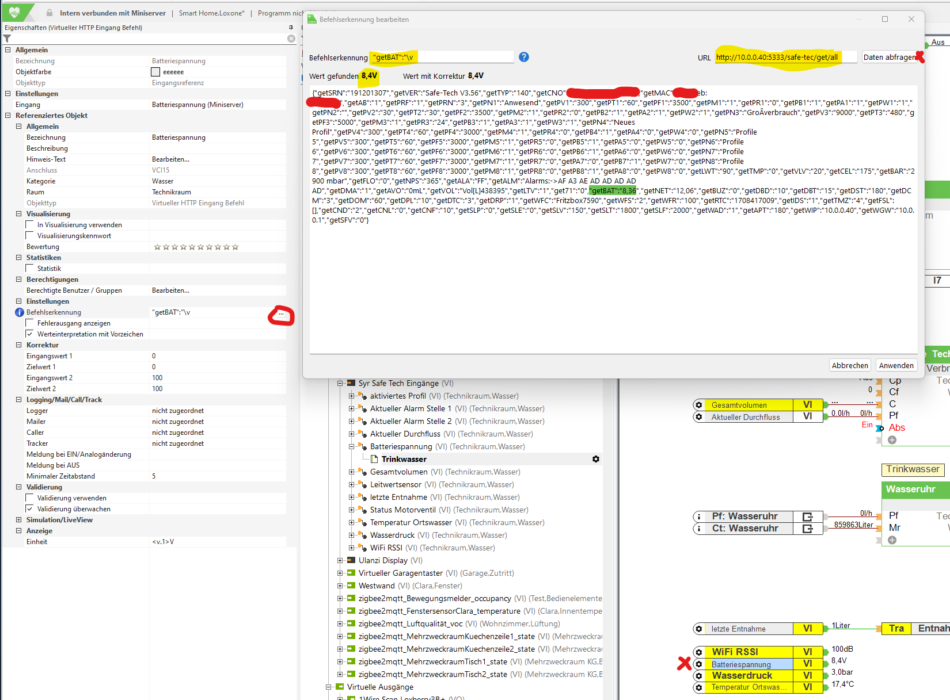Select the Objektfarbe color swatch
Viewport: 950px width, 700px height.
[x=155, y=72]
